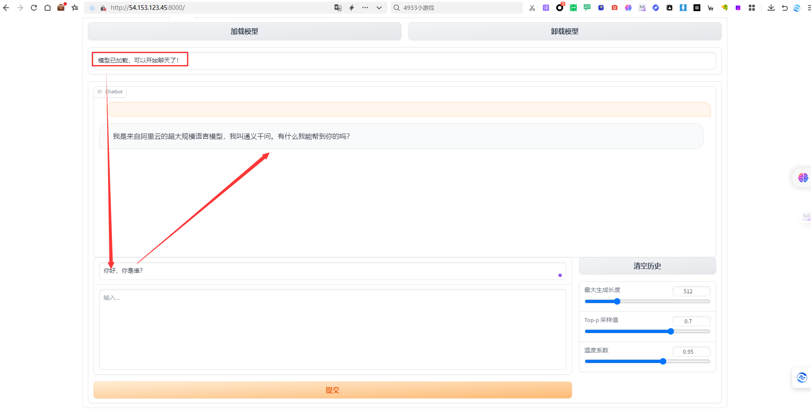Expand the address bar dropdown chevron
Viewport: 811px width, 411px height.
point(379,8)
